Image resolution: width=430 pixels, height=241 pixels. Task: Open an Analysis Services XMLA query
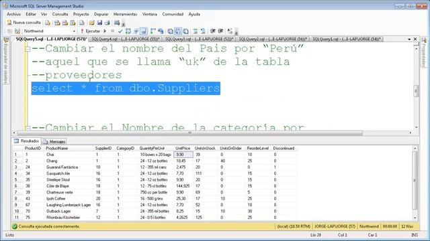(x=73, y=23)
